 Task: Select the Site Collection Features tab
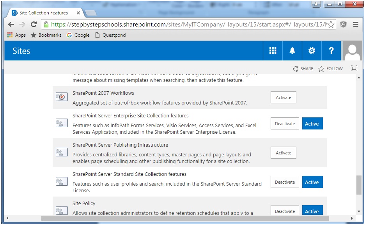pyautogui.click(x=44, y=13)
